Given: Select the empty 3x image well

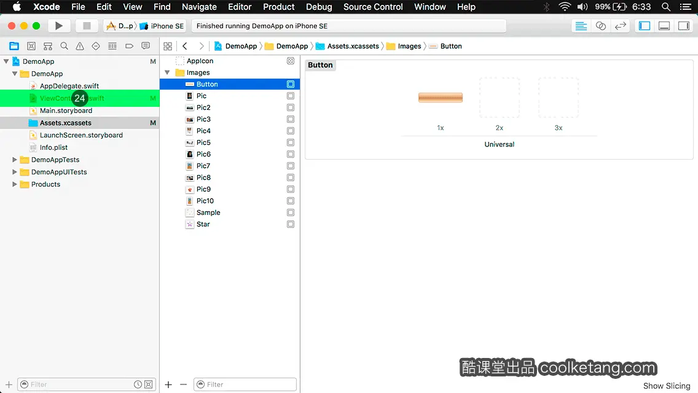Looking at the screenshot, I should pyautogui.click(x=559, y=98).
